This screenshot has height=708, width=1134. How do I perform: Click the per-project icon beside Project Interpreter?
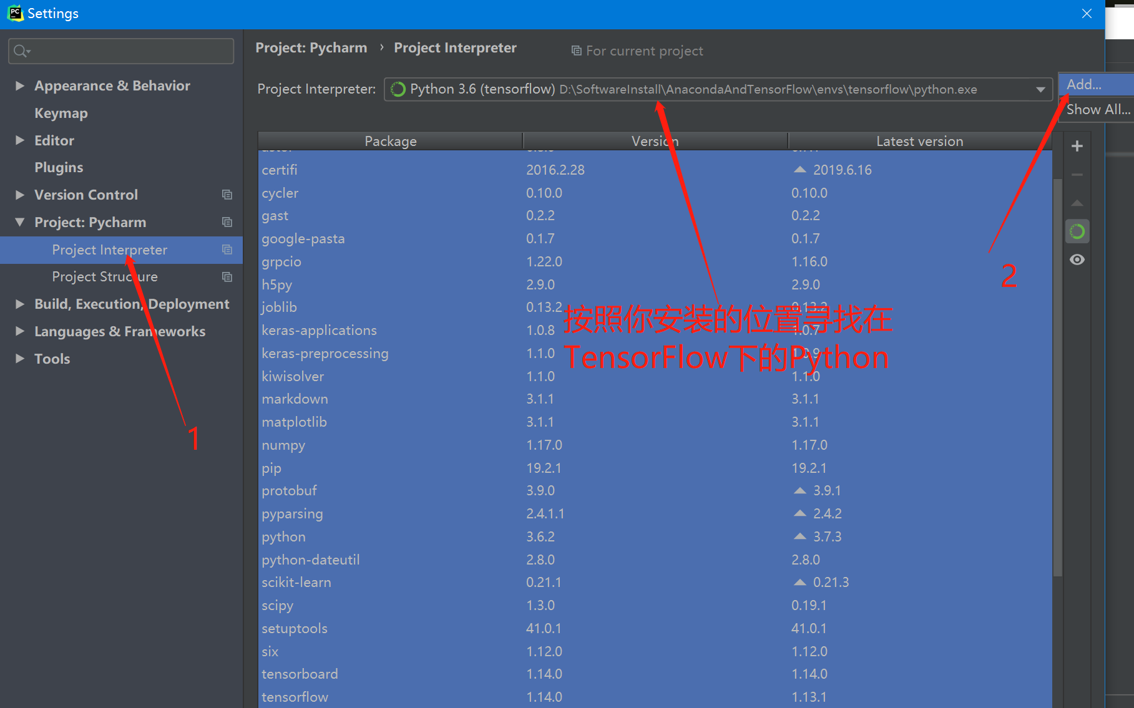click(x=227, y=250)
